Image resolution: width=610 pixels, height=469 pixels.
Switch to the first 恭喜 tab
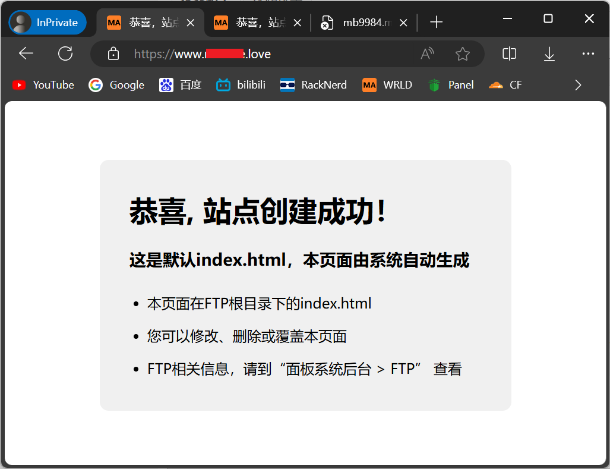[150, 23]
